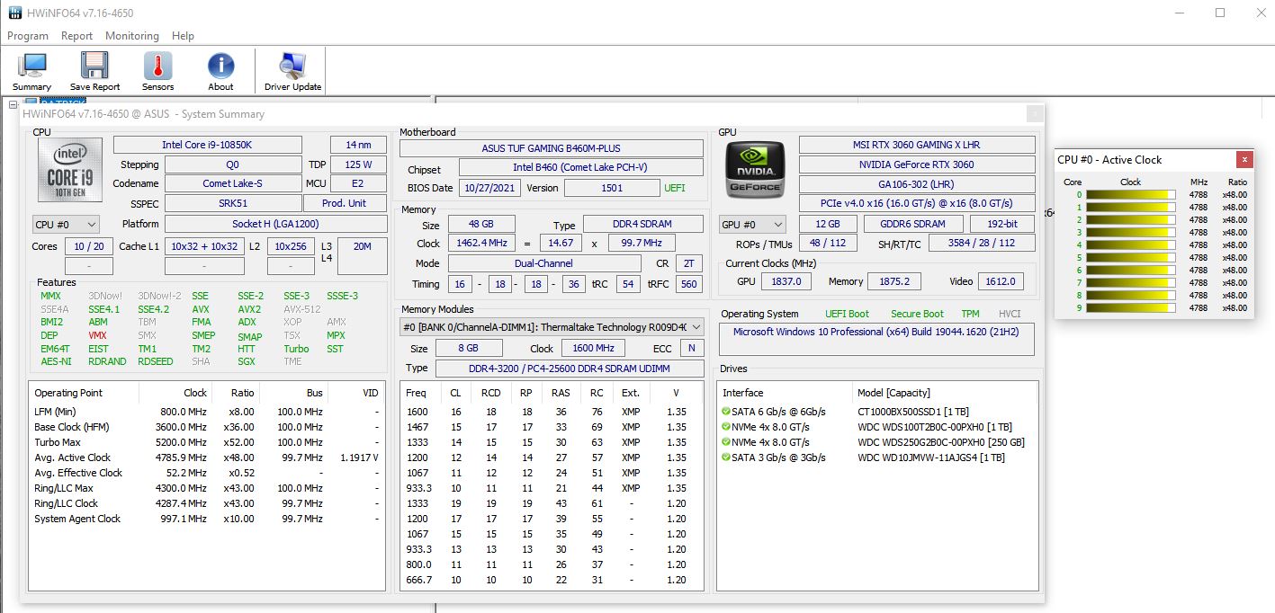Click the VMX feature flag
The width and height of the screenshot is (1275, 613).
point(97,335)
